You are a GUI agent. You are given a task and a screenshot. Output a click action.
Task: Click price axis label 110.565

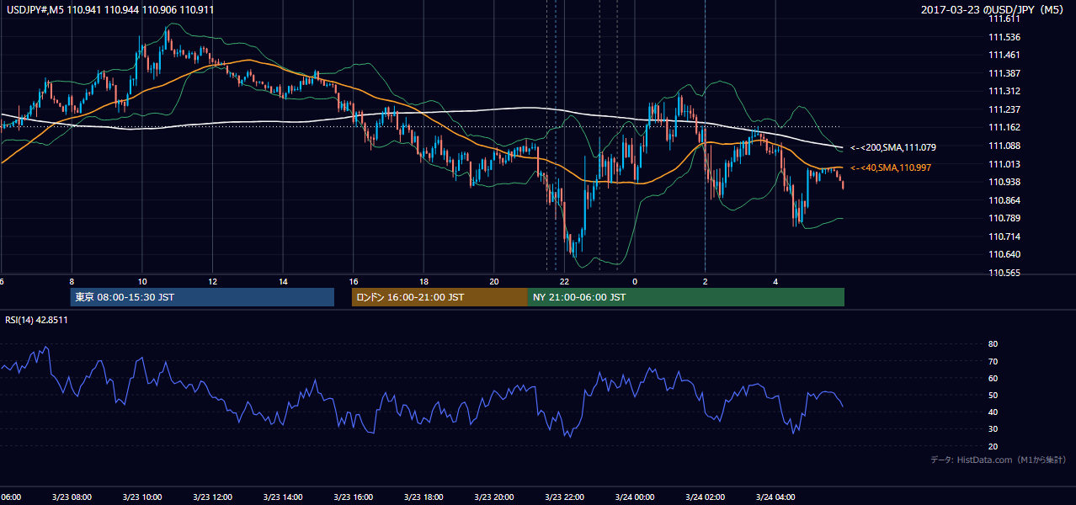click(x=1004, y=273)
